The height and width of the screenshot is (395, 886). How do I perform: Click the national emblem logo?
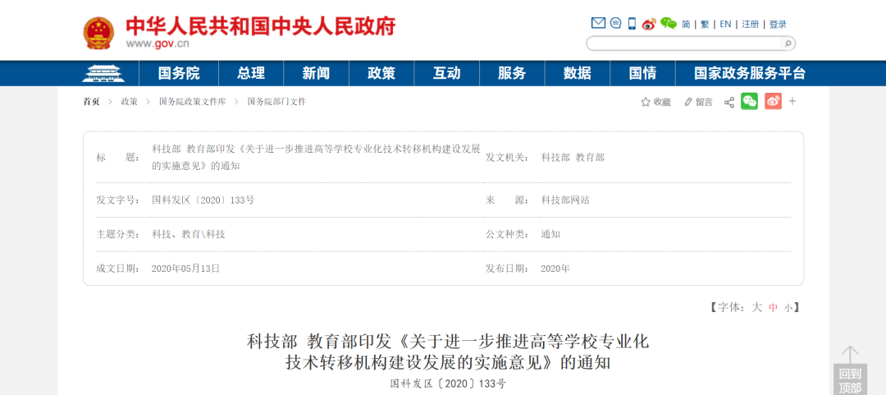[98, 33]
